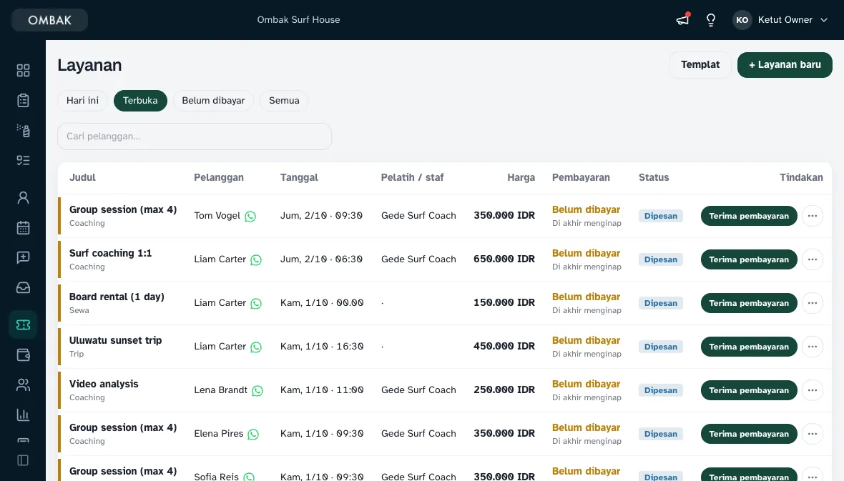
Task: Open the calendar icon in sidebar
Action: pyautogui.click(x=23, y=227)
